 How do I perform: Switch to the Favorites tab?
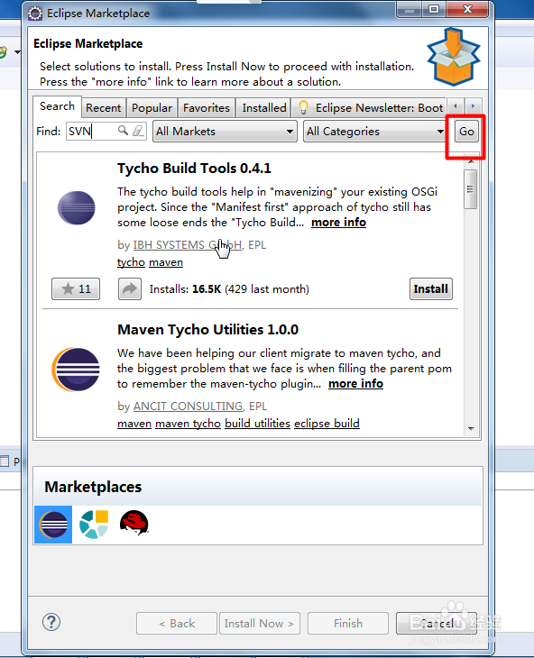(207, 108)
